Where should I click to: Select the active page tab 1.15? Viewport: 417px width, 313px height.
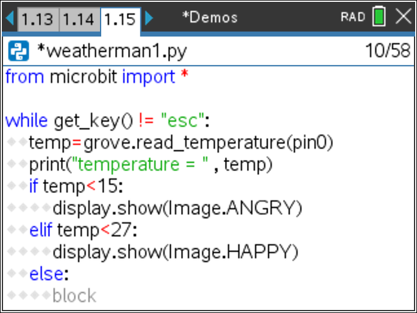click(121, 21)
